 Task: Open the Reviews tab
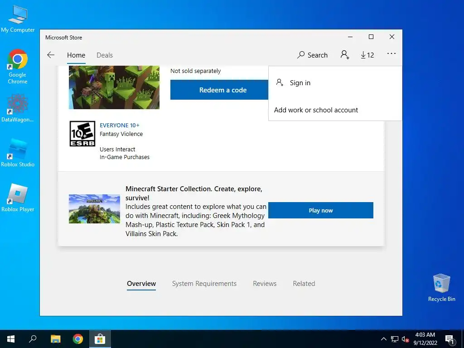click(x=265, y=284)
